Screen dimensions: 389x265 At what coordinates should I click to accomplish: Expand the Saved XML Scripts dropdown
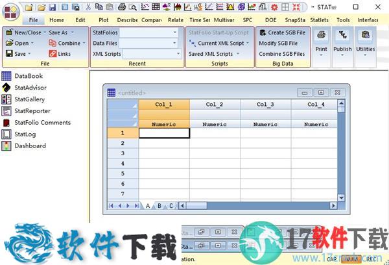238,54
